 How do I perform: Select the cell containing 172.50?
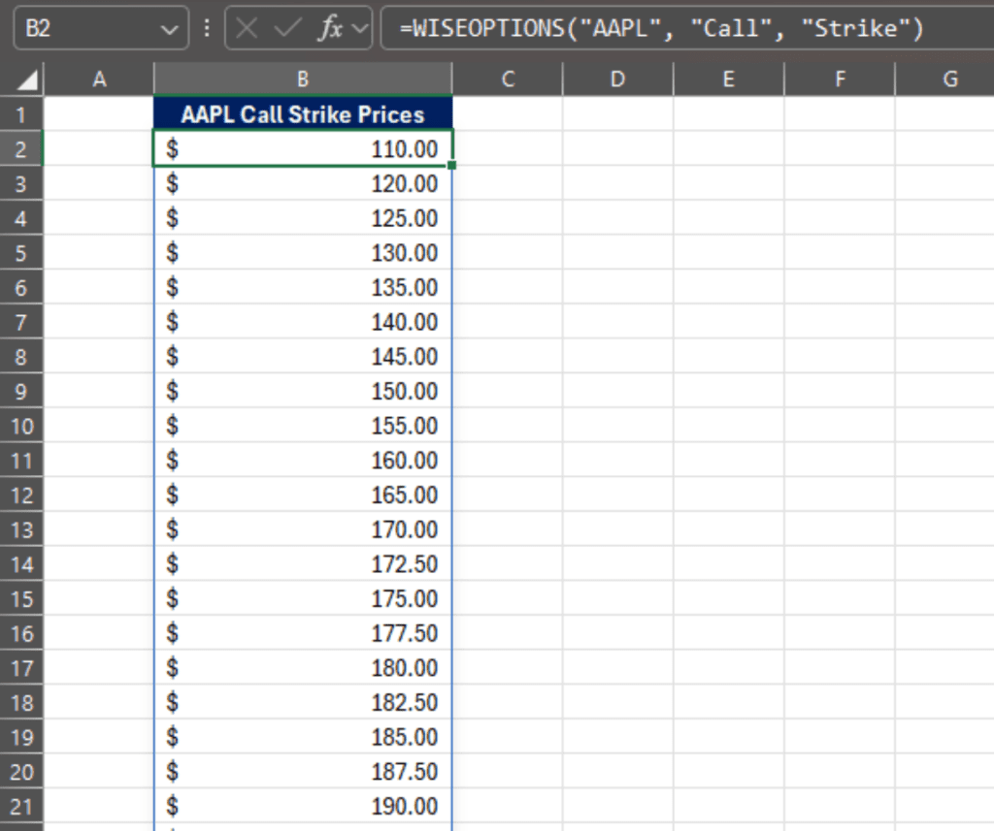tap(303, 564)
